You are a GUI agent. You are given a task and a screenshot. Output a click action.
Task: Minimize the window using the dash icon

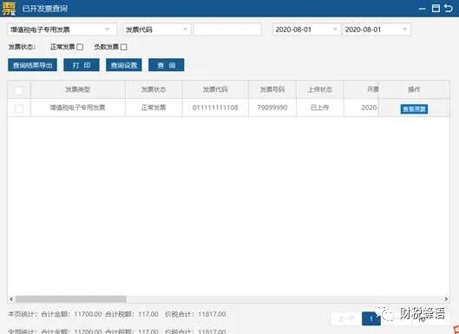422,9
